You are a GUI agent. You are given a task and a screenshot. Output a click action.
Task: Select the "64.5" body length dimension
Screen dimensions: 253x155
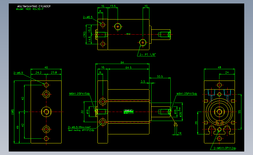pos(128,67)
